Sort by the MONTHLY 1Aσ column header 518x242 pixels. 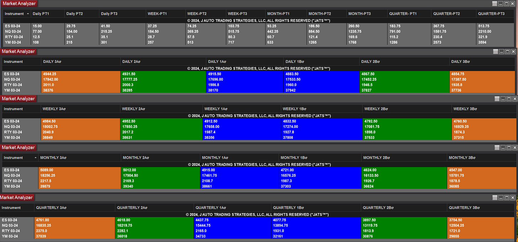[x=239, y=157]
